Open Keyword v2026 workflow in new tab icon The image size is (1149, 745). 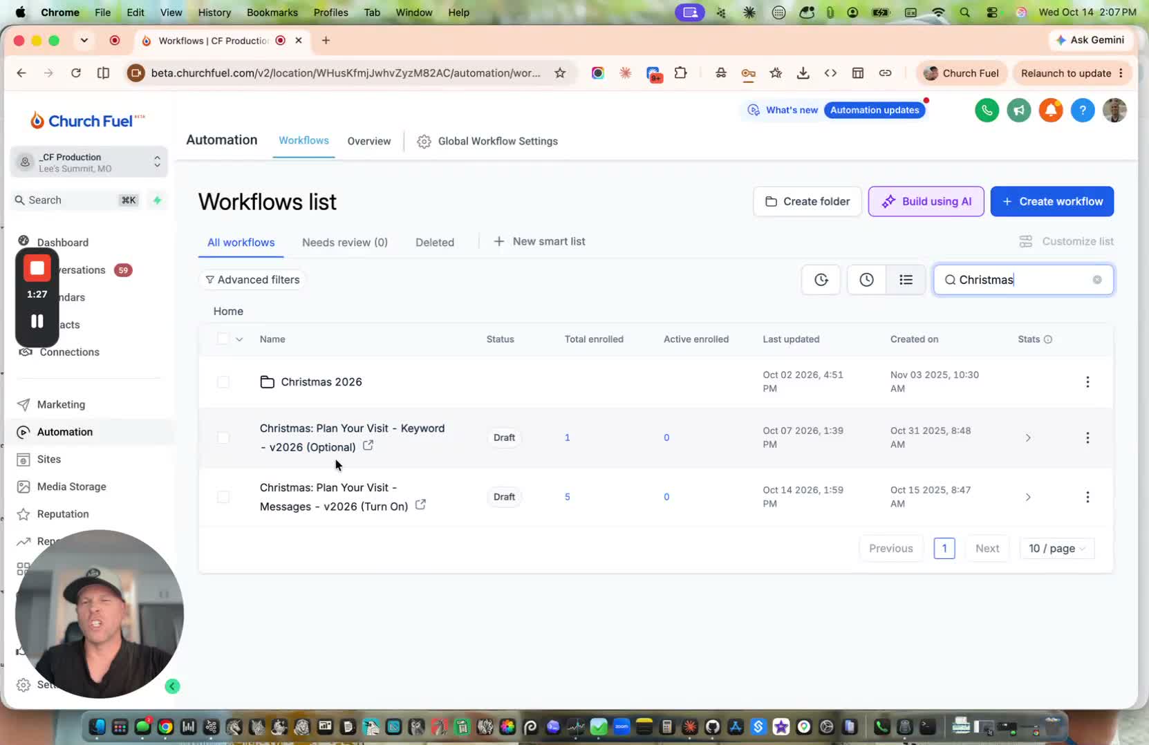pyautogui.click(x=368, y=446)
